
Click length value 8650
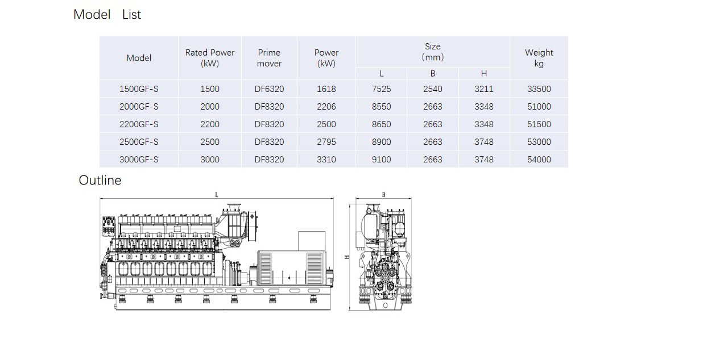point(382,124)
